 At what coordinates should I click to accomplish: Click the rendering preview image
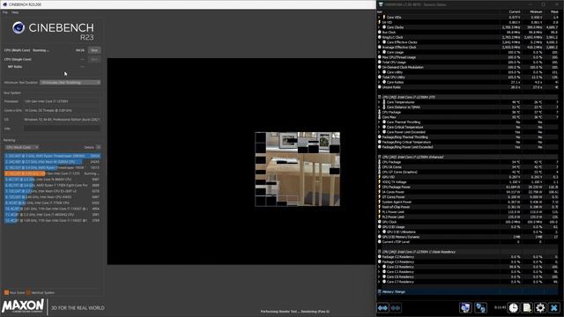(x=298, y=169)
